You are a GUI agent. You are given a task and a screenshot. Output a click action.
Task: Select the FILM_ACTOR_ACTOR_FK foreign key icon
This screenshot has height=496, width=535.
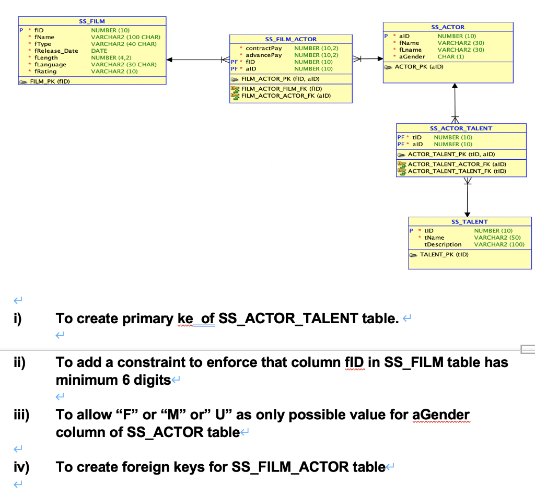pyautogui.click(x=235, y=96)
